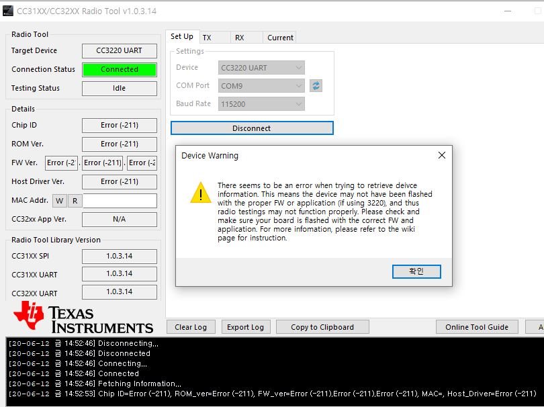Click the Texas Instruments logo
The width and height of the screenshot is (544, 407).
83,317
